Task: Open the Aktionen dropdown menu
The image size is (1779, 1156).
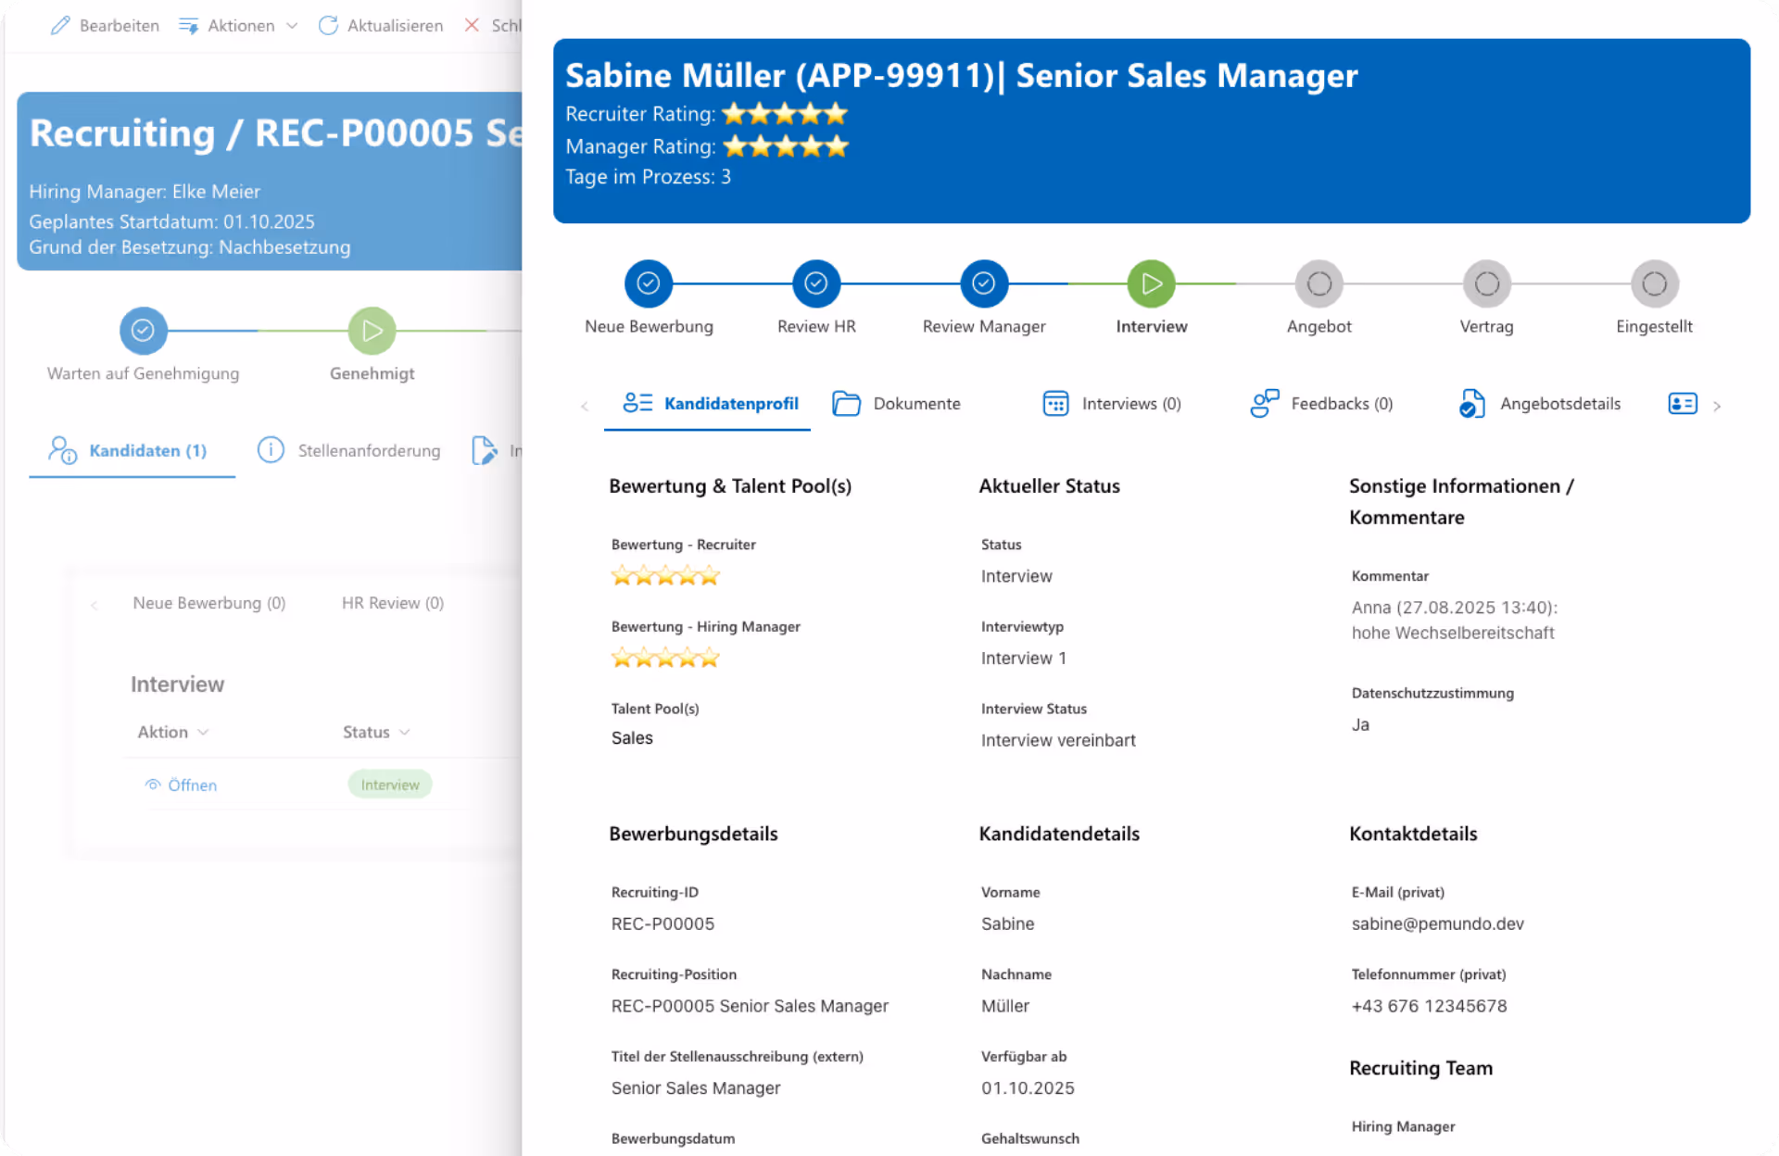Action: coord(239,25)
